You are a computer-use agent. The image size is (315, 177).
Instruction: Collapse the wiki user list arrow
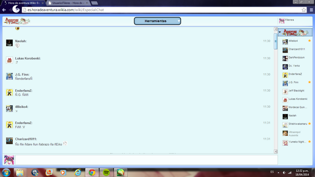pyautogui.click(x=280, y=32)
